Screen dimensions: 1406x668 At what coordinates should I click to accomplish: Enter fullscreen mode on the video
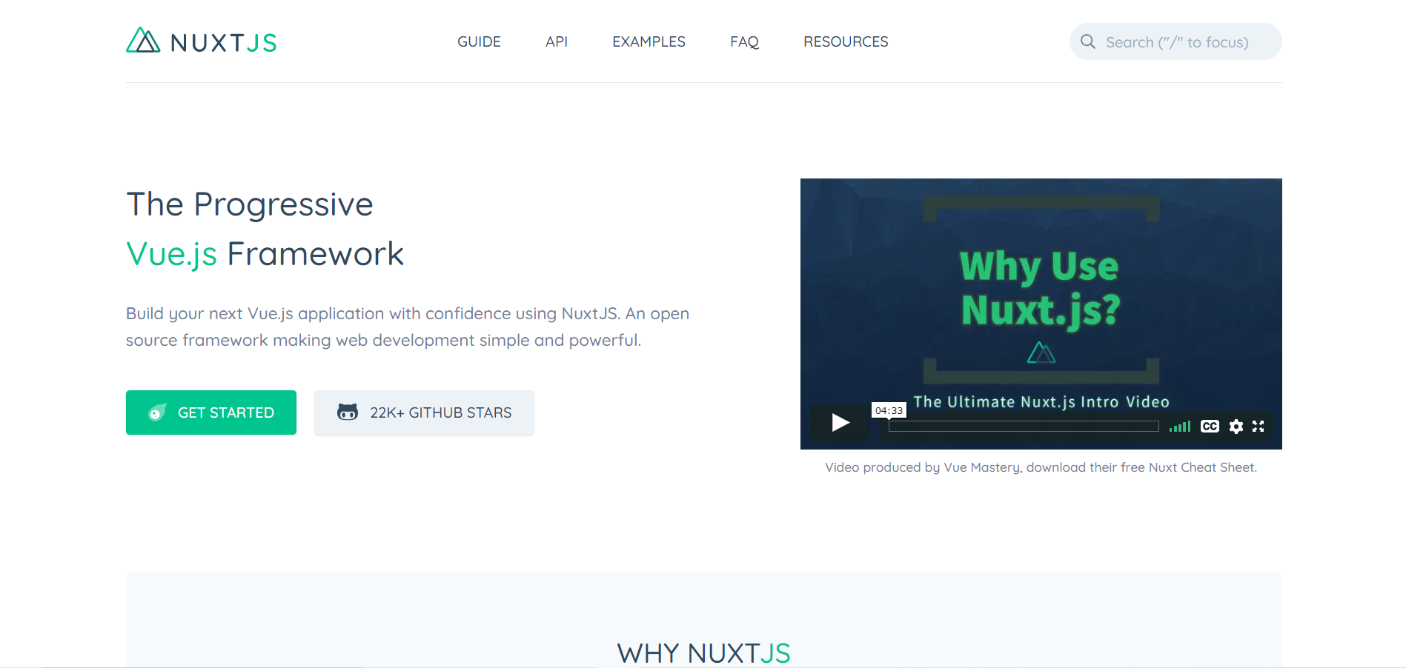1258,427
